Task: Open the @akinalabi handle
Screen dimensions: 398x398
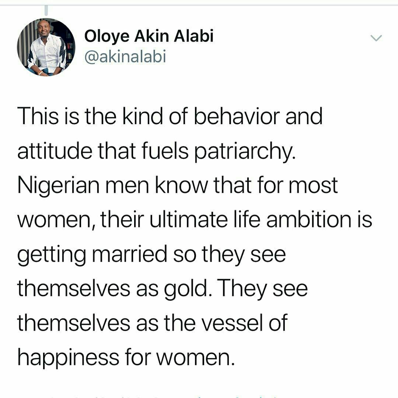Action: [125, 56]
